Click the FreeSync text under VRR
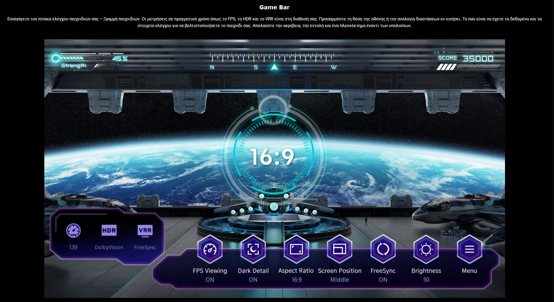 point(145,247)
